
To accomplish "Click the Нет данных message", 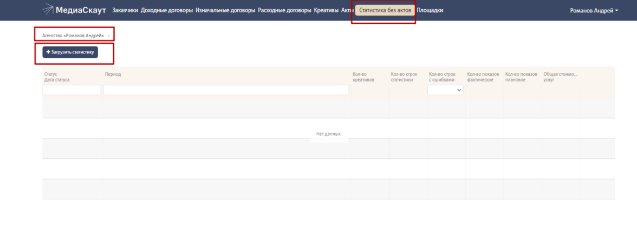I will click(x=328, y=133).
